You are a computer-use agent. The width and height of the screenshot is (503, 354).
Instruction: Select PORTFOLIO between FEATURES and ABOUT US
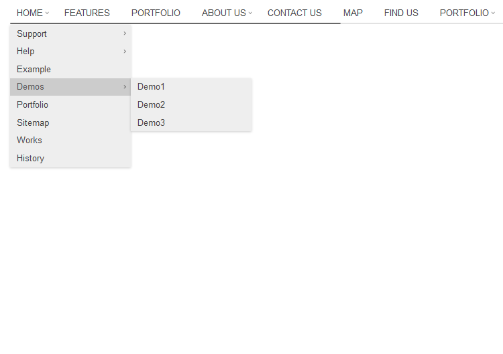coord(156,13)
